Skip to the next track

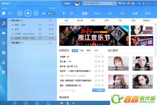36,13
